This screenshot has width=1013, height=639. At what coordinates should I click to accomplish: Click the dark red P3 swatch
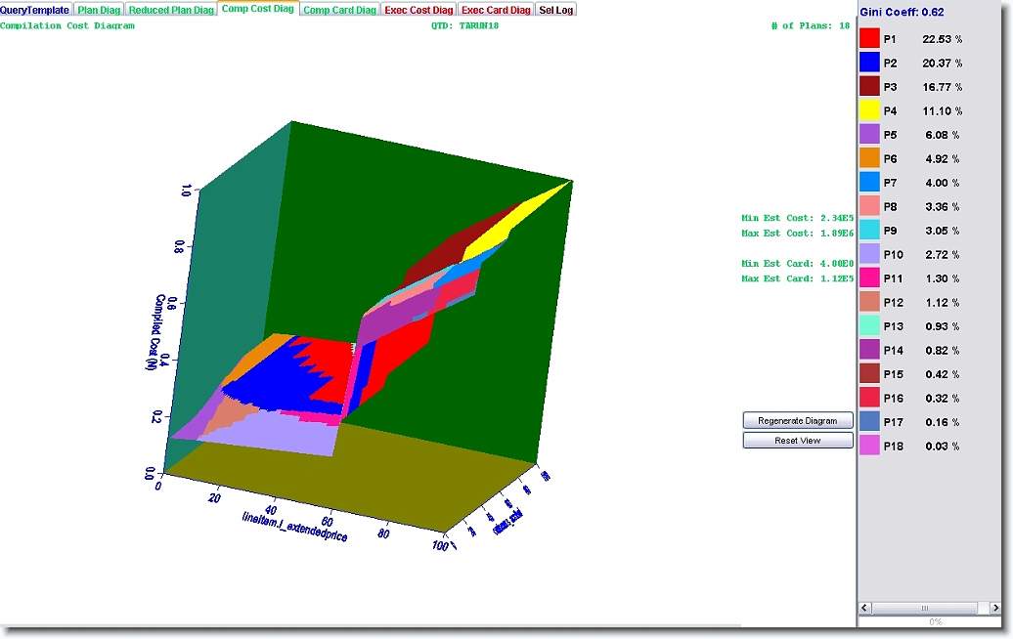coord(869,87)
